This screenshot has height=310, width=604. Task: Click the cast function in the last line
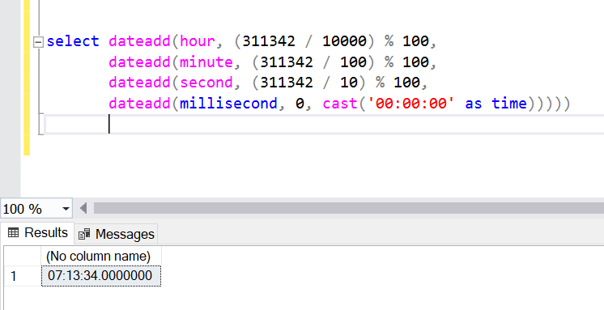pos(341,104)
